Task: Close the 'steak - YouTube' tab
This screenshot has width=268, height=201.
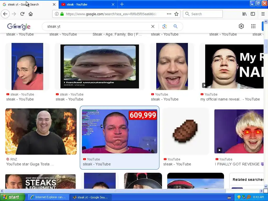Action: (113, 4)
